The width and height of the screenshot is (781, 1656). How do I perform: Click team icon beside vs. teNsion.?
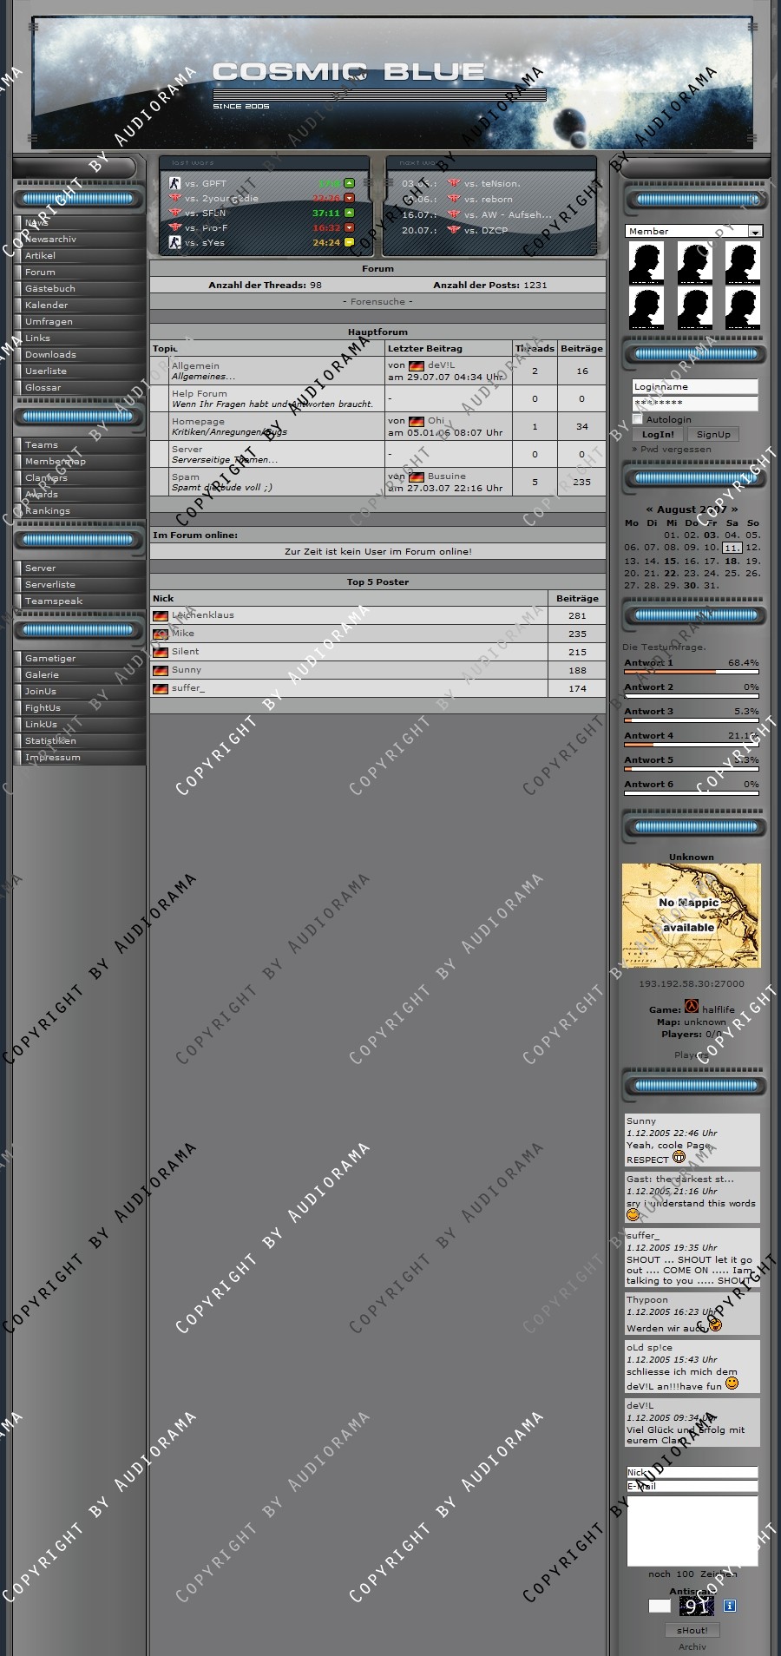(453, 183)
